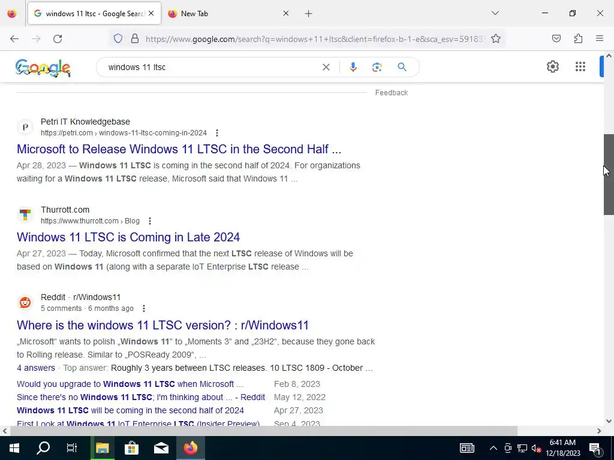Open 'Since there's no Windows 11 LTSC' link
Screen dimensions: 614x460
point(141,398)
